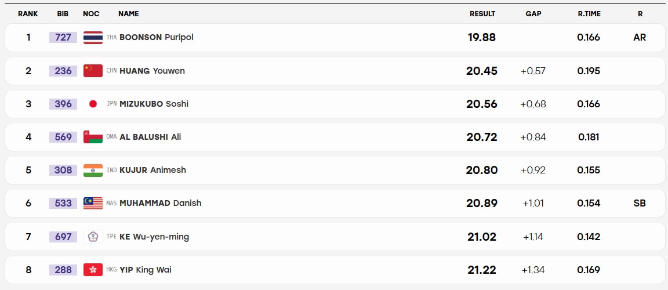The width and height of the screenshot is (668, 290).
Task: Click the AR record label
Action: click(640, 38)
